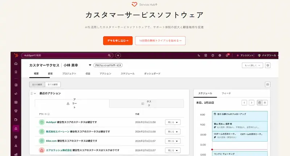Select the プロジェクト tab
Screen dimensions: 290x156
(69, 74)
